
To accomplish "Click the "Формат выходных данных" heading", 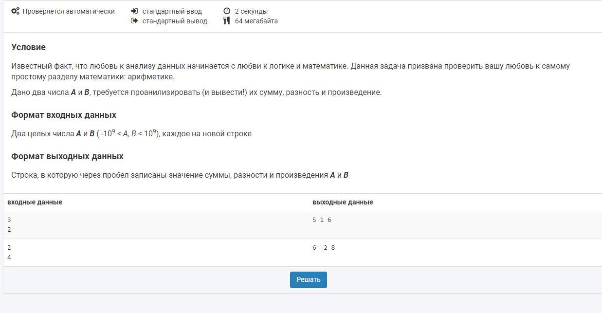I will click(67, 156).
